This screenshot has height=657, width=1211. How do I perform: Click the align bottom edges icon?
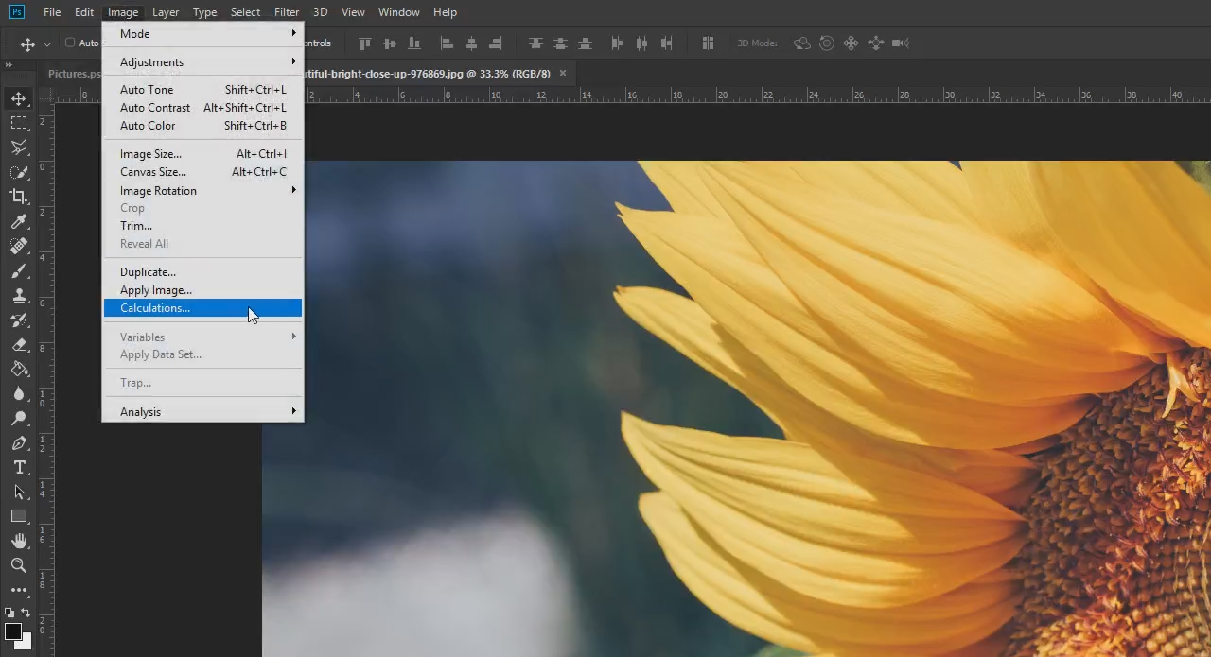coord(414,43)
